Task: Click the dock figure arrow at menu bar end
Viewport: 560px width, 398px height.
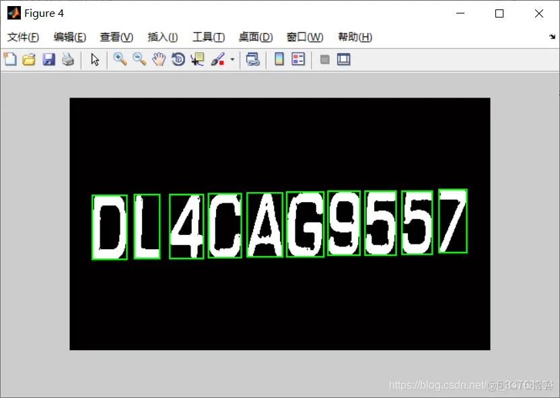Action: point(552,36)
